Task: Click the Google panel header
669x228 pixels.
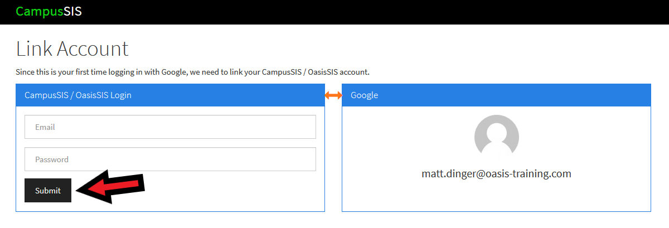Action: [x=496, y=95]
